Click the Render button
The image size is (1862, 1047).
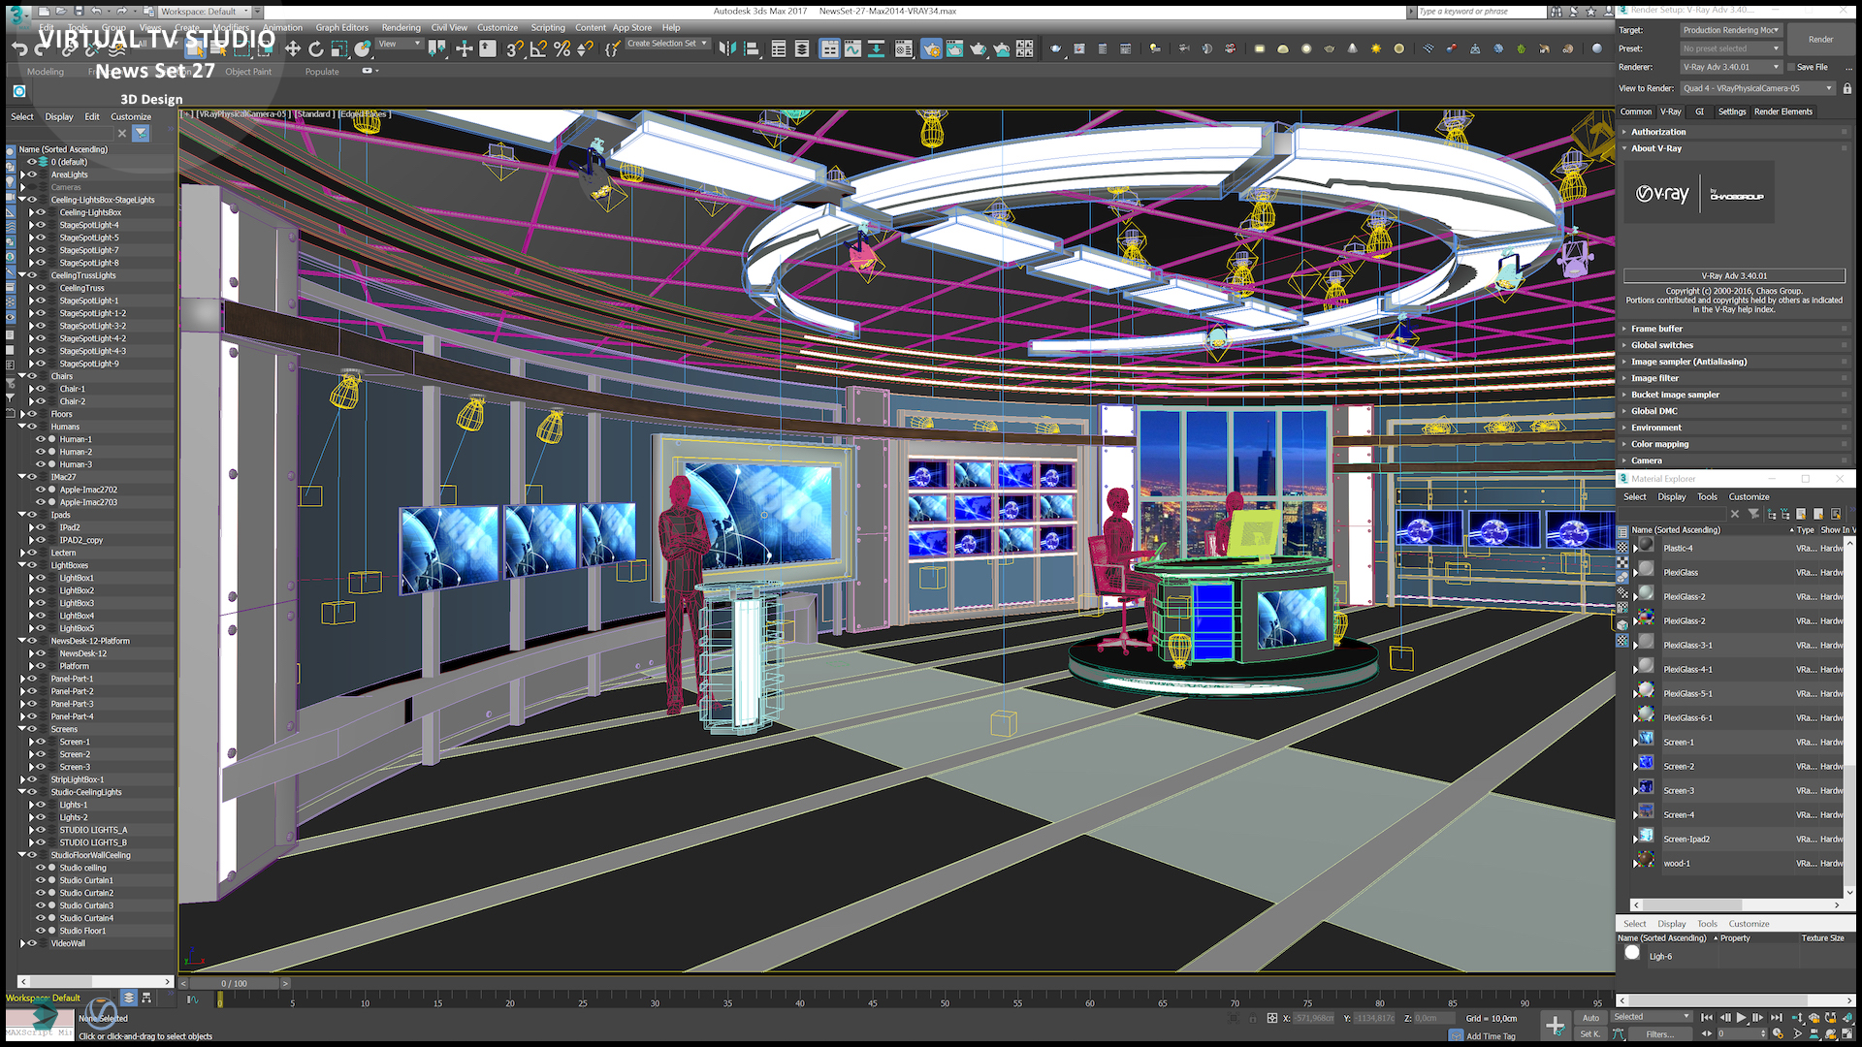click(x=1820, y=40)
